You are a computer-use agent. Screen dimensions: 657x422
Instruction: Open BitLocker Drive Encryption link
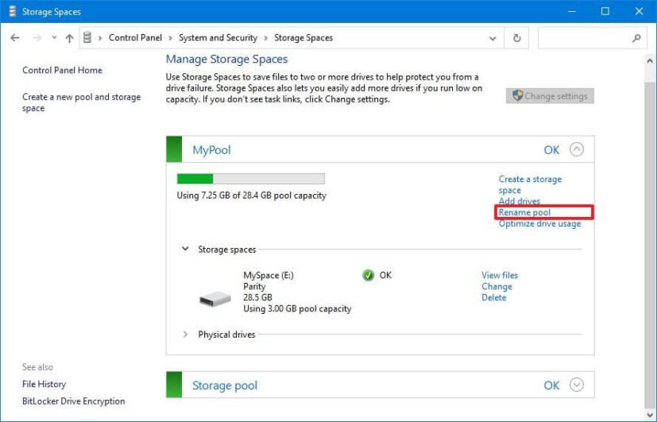tap(73, 401)
